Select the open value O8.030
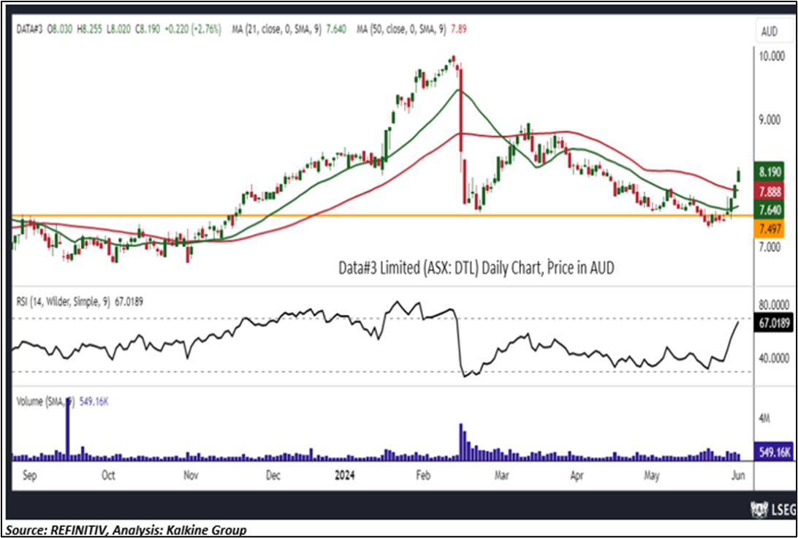 61,31
